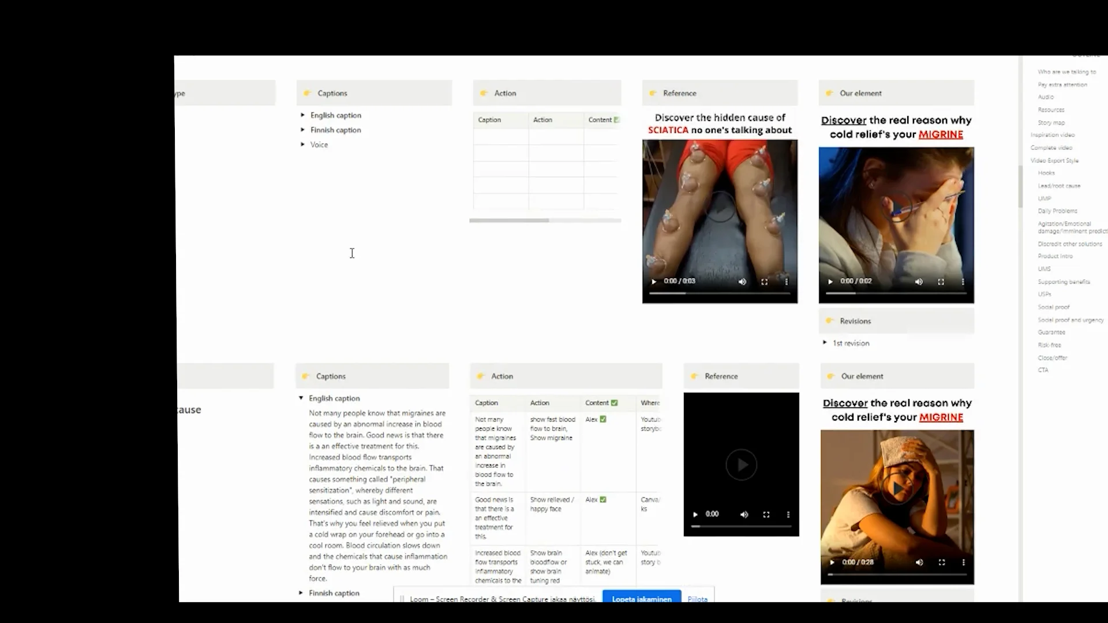The image size is (1108, 623).
Task: Mute the SCIATICA reference video
Action: pos(742,282)
